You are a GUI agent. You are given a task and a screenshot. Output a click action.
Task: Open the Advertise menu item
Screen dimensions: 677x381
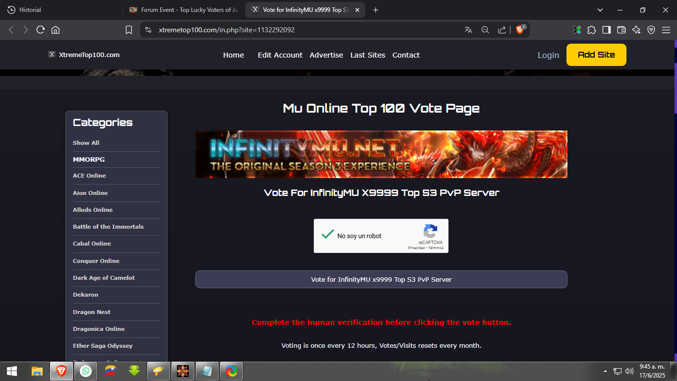(326, 55)
